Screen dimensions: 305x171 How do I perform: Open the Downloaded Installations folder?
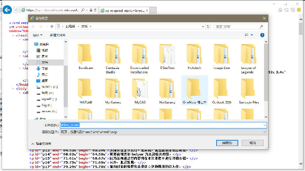[x=140, y=58]
